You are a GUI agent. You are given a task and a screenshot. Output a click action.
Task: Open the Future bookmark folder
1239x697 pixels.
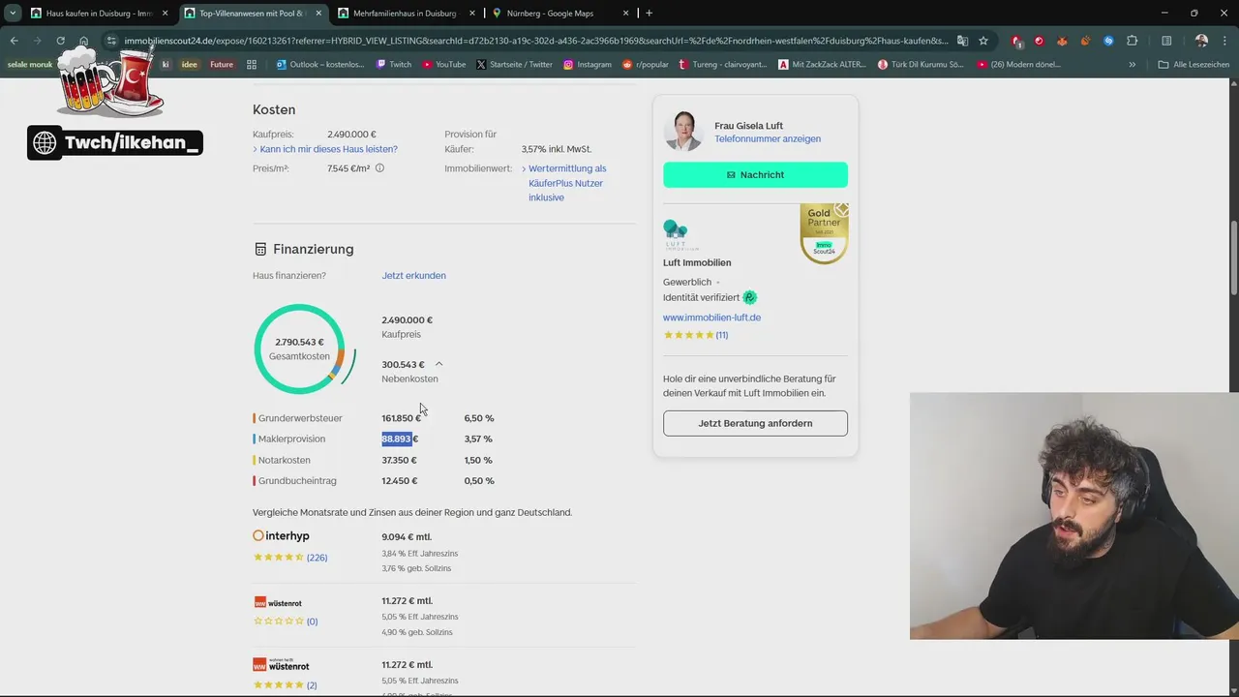click(222, 65)
